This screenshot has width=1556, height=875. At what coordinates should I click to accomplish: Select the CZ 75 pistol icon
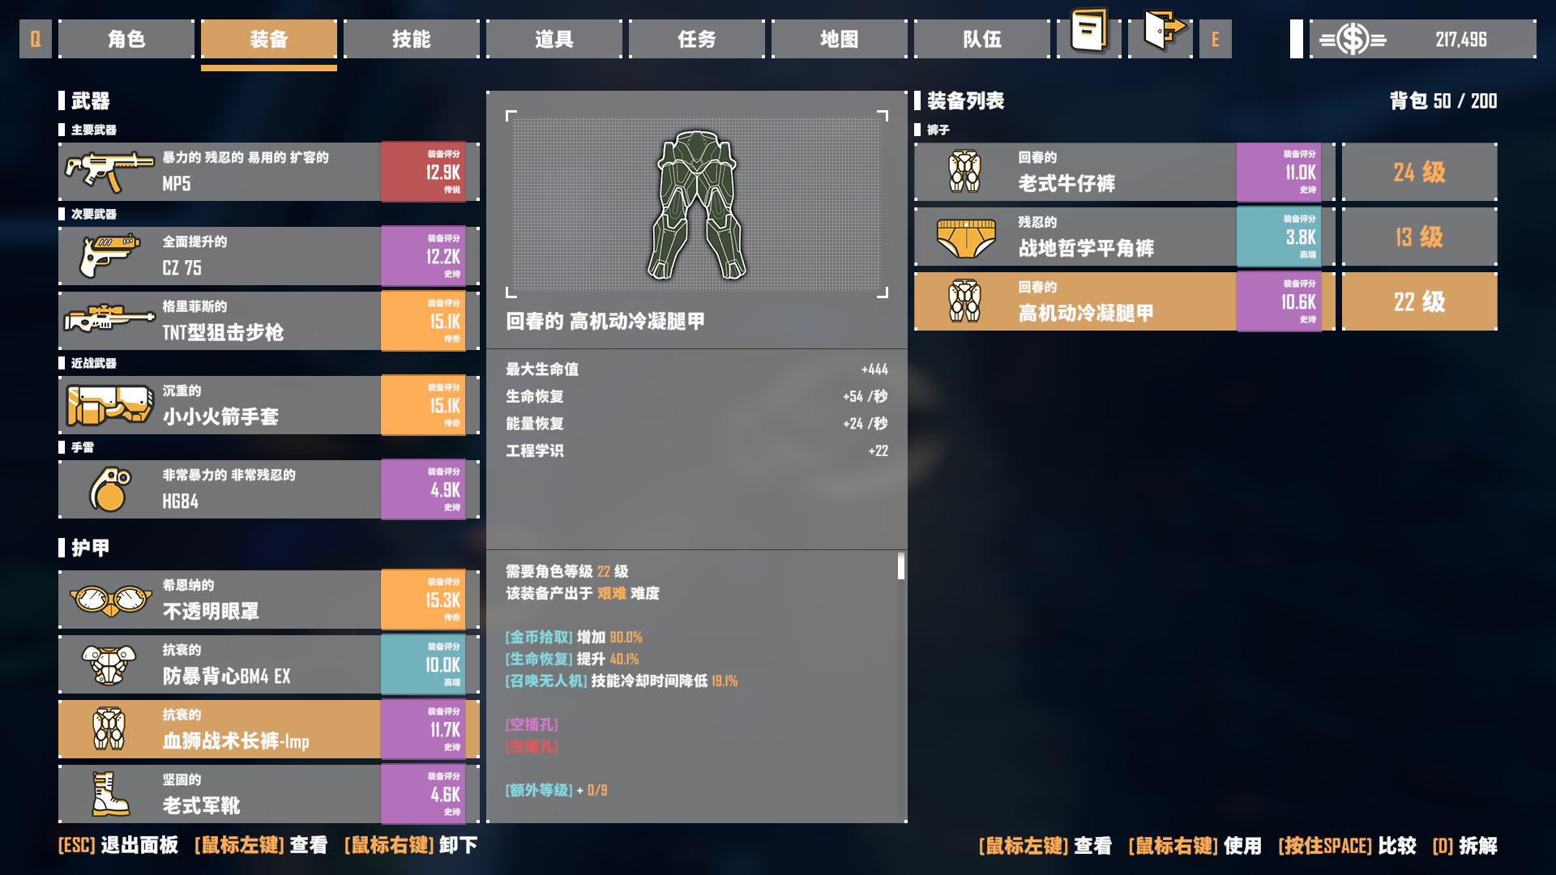coord(109,256)
